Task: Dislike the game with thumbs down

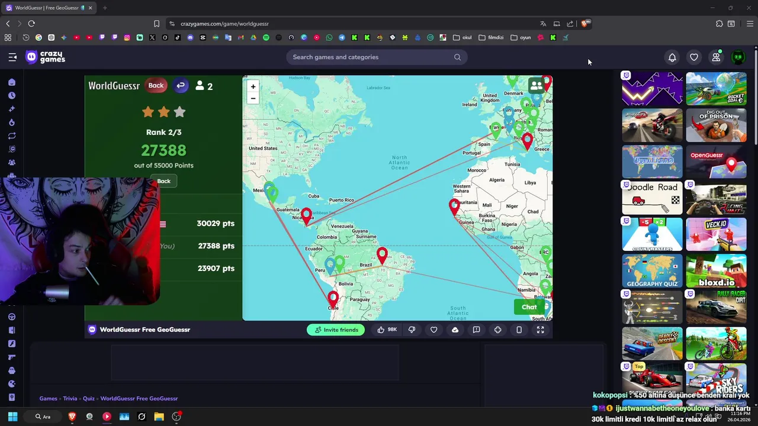Action: [x=412, y=330]
